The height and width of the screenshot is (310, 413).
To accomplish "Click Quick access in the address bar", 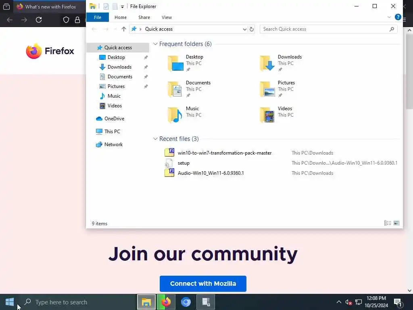I will pyautogui.click(x=159, y=29).
